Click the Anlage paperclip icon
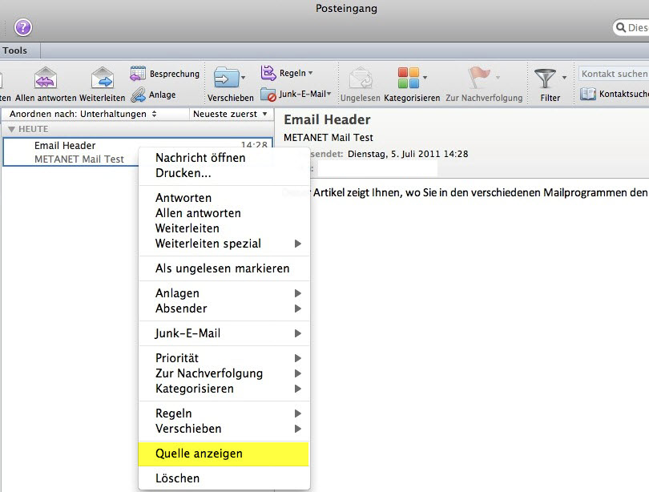The image size is (649, 492). 138,95
